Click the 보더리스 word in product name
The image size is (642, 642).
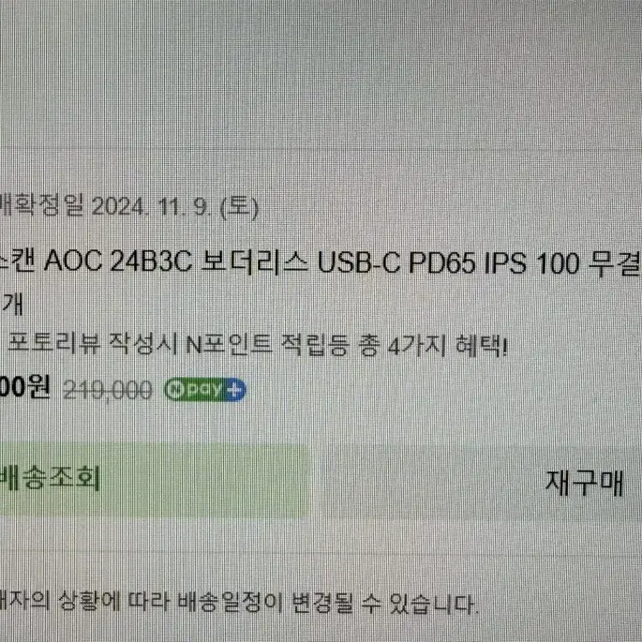click(254, 262)
